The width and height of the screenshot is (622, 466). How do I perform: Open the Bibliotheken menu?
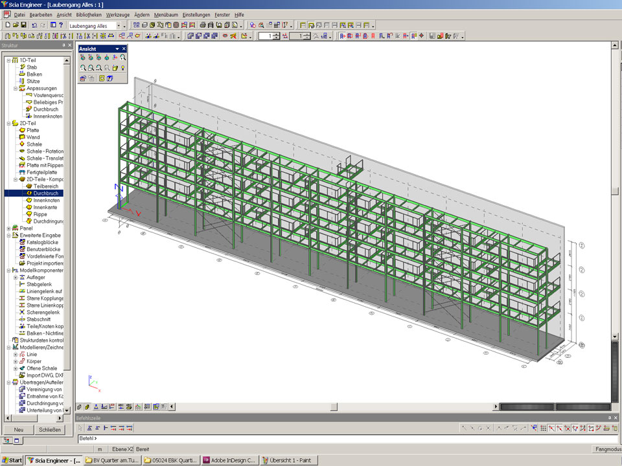click(x=88, y=14)
